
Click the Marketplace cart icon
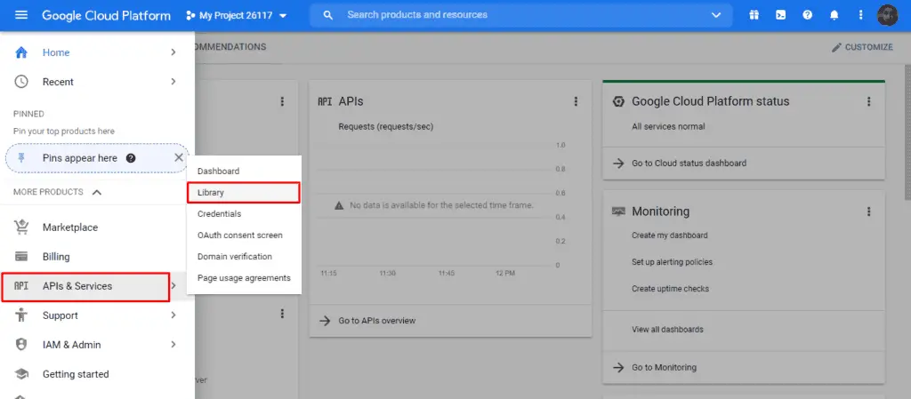pyautogui.click(x=21, y=227)
